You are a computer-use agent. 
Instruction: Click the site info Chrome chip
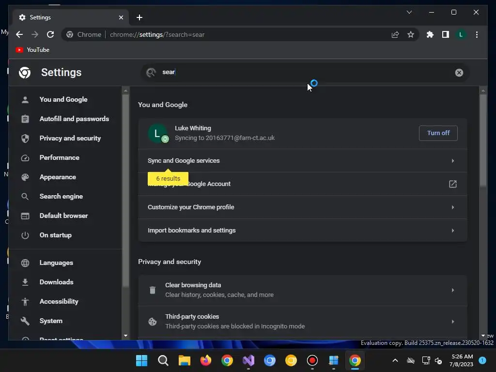pyautogui.click(x=84, y=34)
